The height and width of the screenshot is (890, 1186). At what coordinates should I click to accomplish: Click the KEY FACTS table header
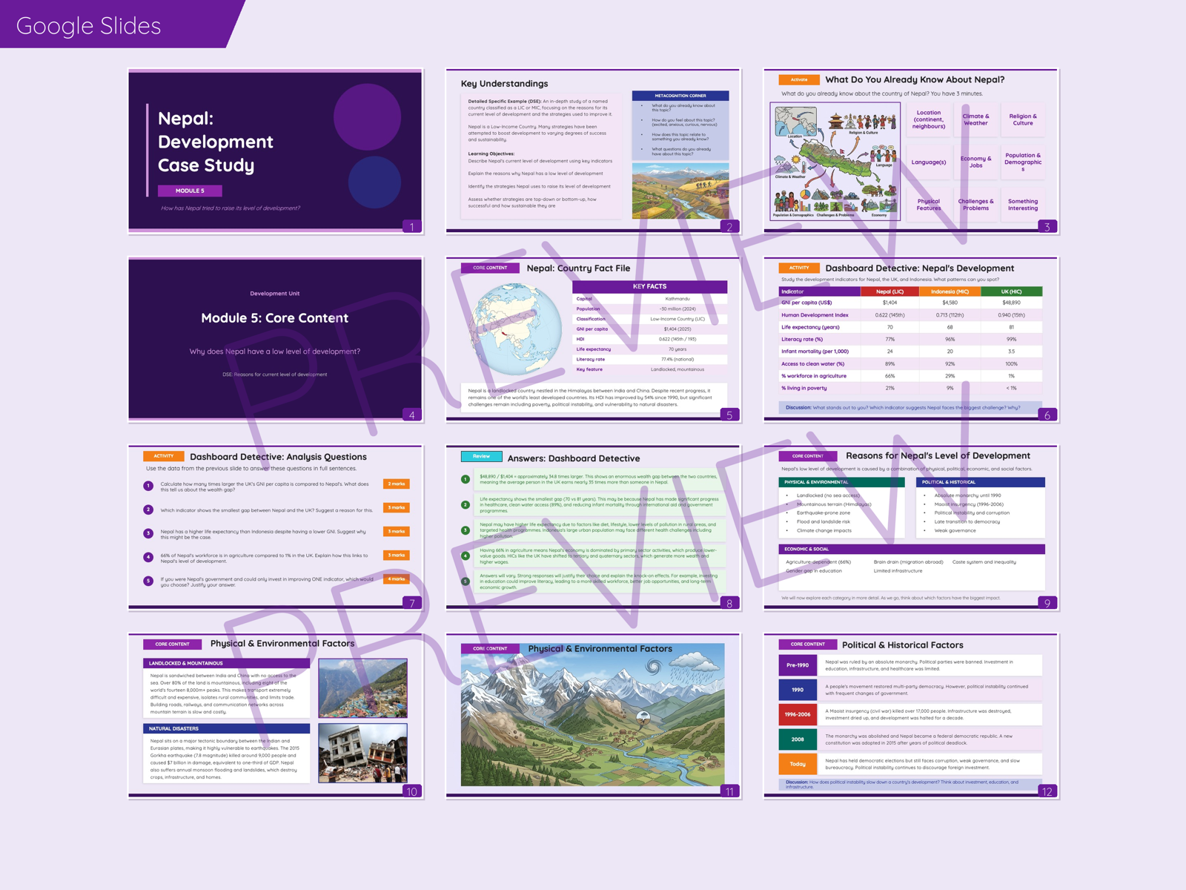point(649,286)
